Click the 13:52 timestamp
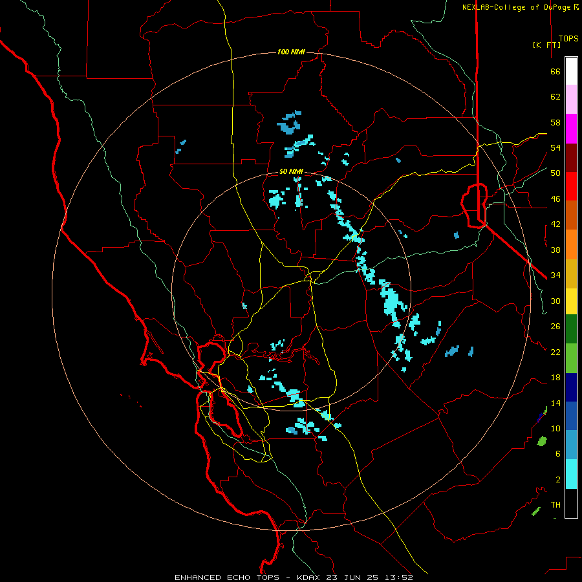 (398, 577)
